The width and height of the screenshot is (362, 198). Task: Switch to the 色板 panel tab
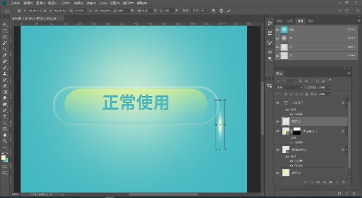coord(290,21)
